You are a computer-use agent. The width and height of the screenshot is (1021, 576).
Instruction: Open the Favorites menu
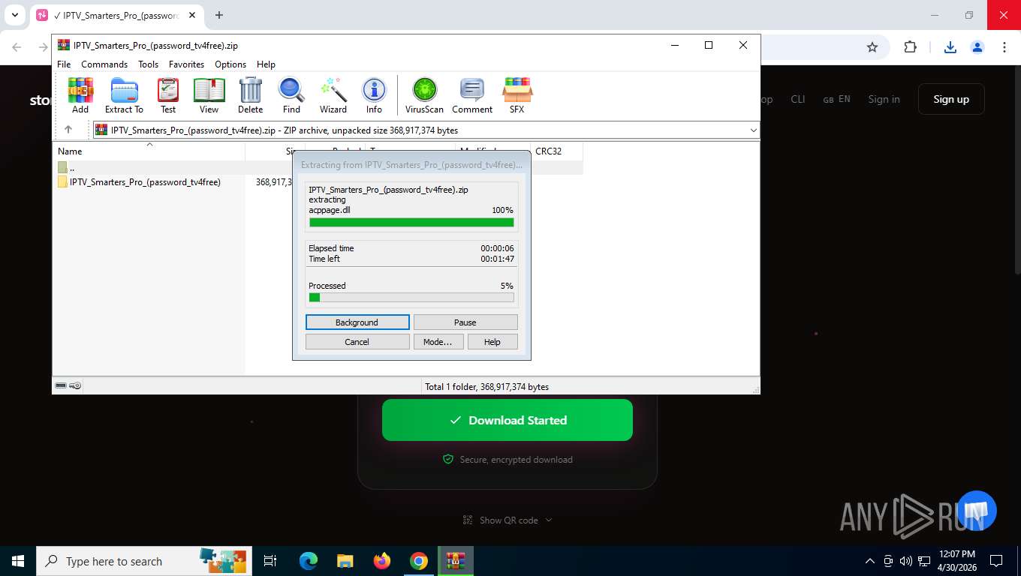(x=186, y=64)
